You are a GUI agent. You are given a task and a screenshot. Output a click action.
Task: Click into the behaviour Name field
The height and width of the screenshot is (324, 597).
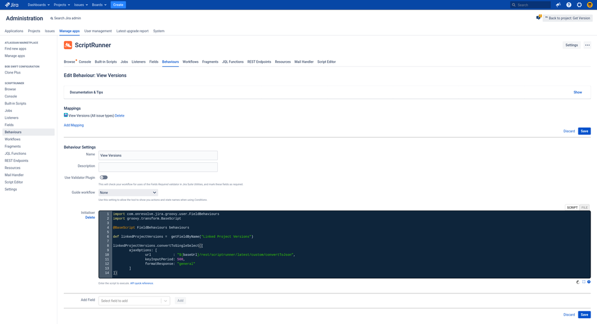pyautogui.click(x=158, y=155)
